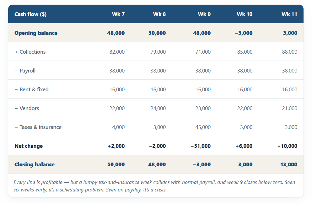Screen dimensions: 312x204
Task: Select the Vendors row label
Action: tap(27, 108)
